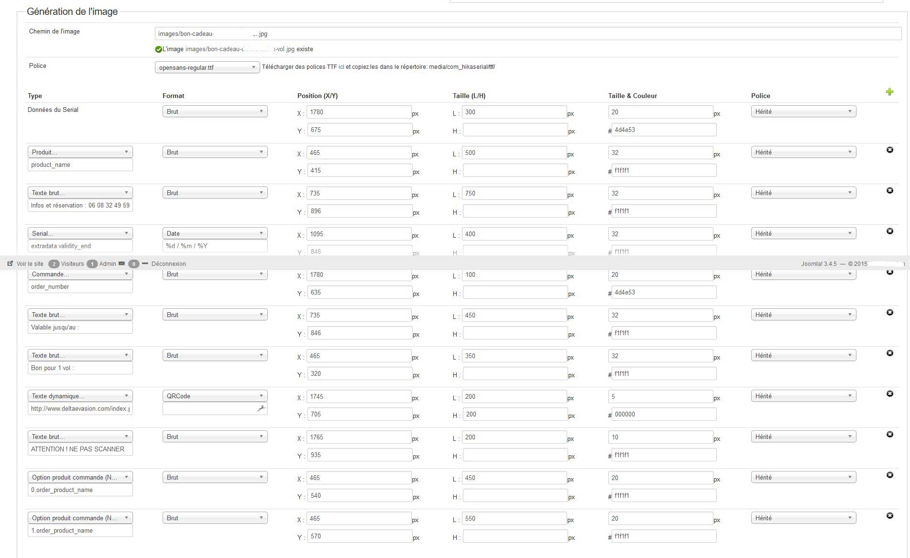Image resolution: width=910 pixels, height=558 pixels.
Task: Open the opensans-regular.ttf font dropdown
Action: (207, 67)
